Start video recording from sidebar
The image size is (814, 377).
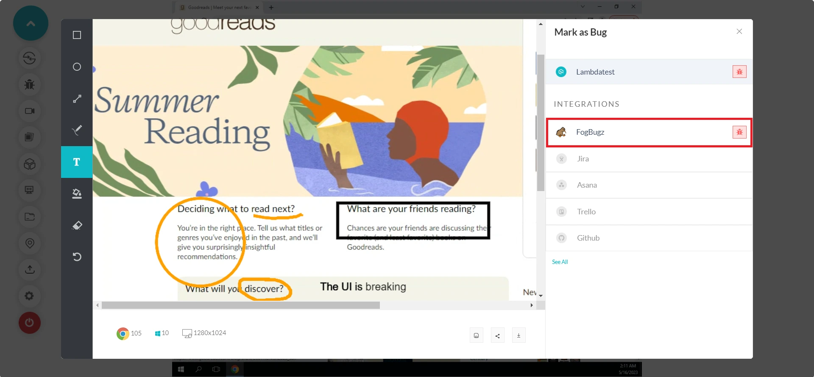click(x=29, y=111)
